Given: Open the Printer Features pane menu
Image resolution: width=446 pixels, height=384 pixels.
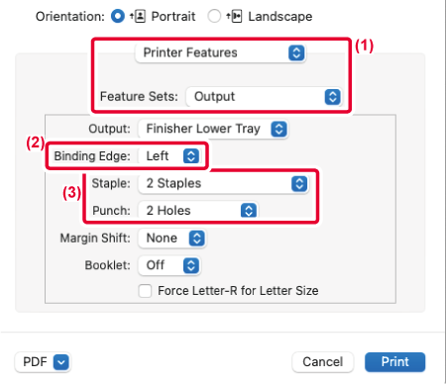Looking at the screenshot, I should [x=221, y=52].
